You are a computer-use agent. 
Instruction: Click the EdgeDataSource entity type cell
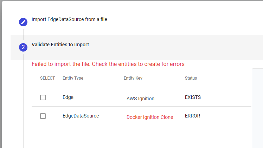tap(81, 115)
